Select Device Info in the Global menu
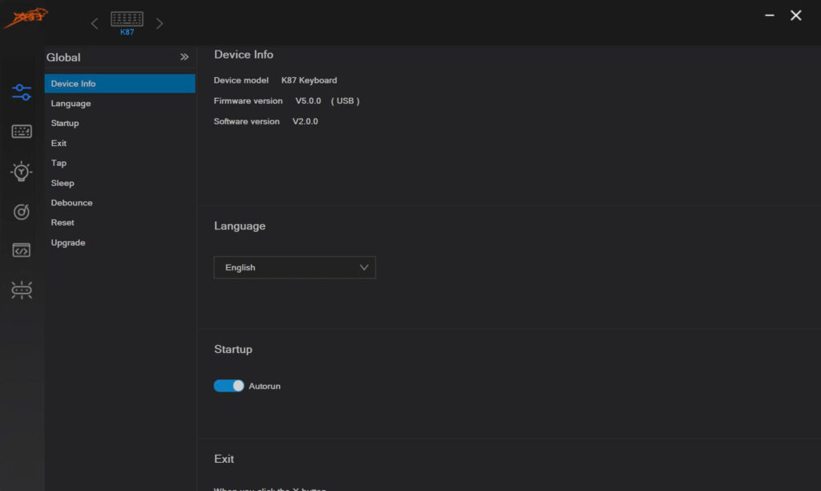The width and height of the screenshot is (821, 491). point(120,83)
